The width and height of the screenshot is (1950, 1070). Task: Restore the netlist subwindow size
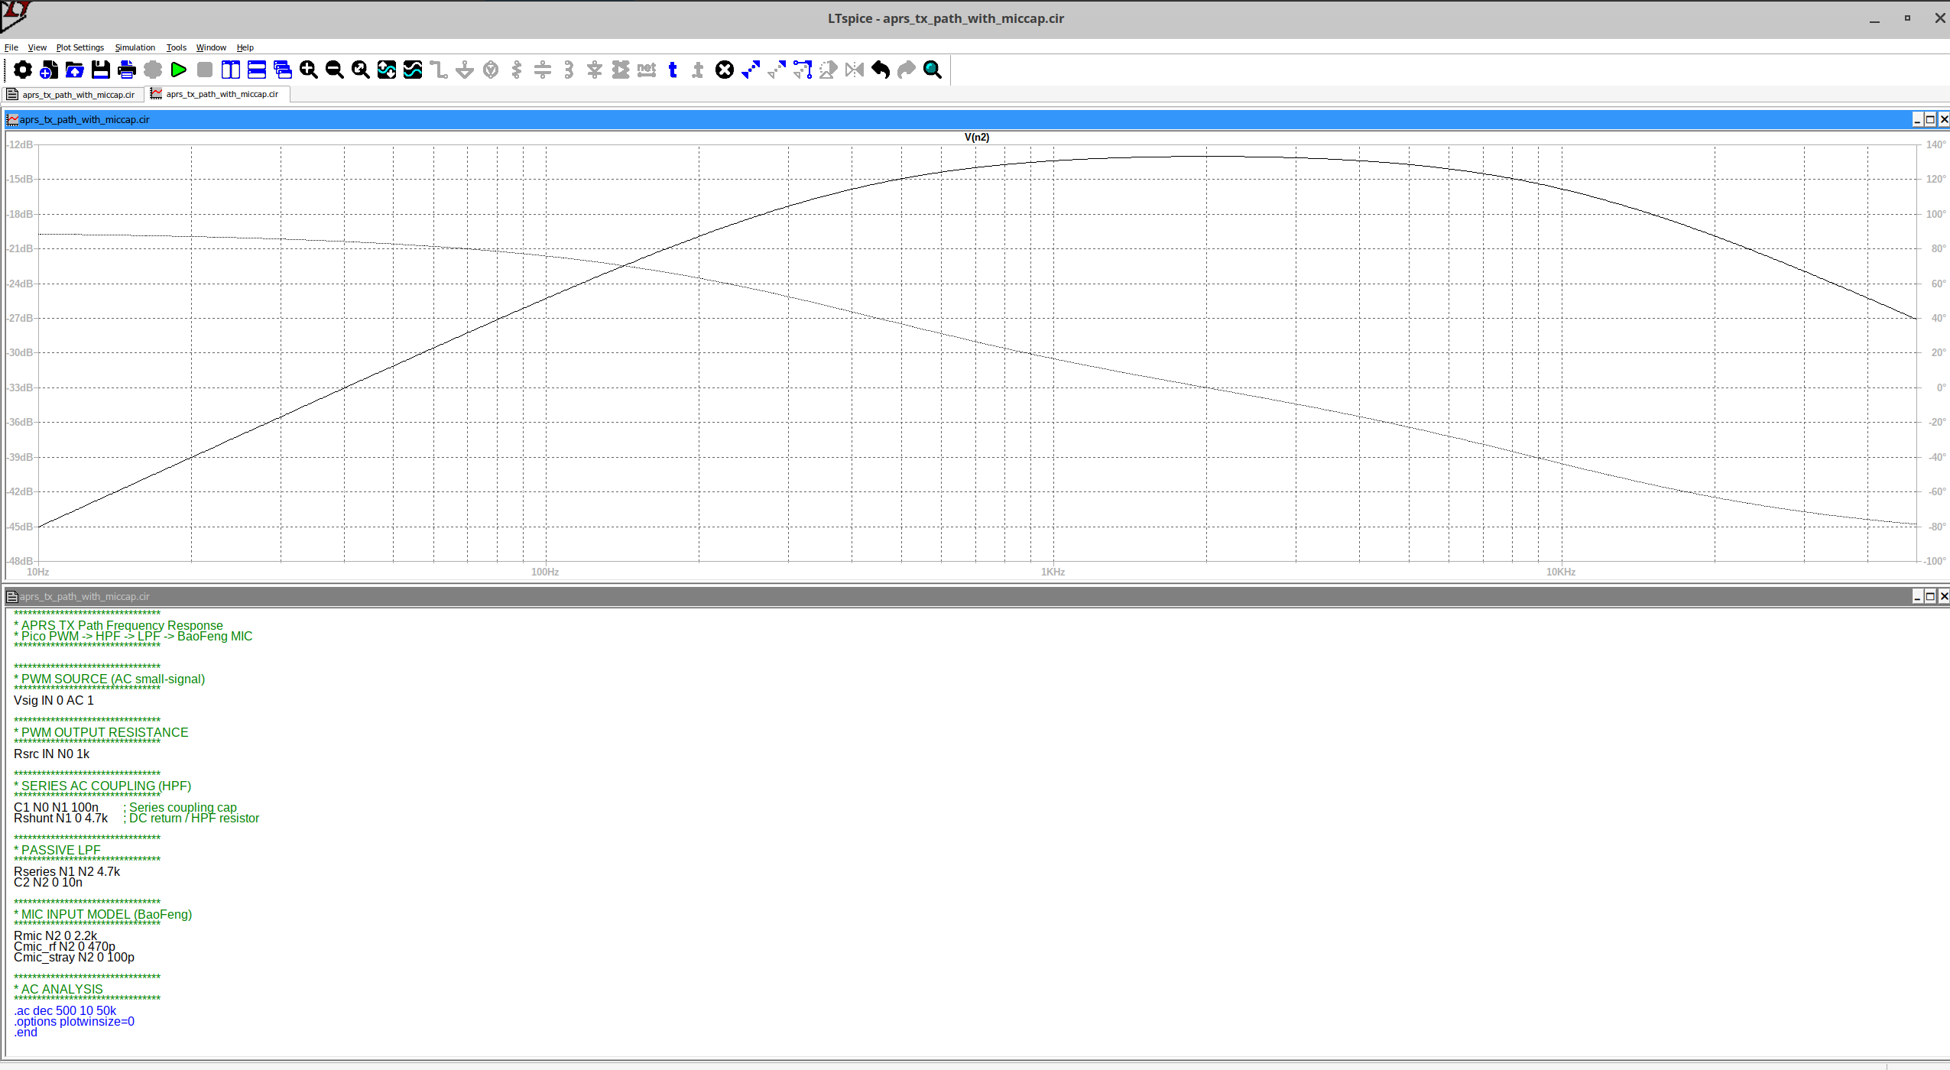point(1930,597)
